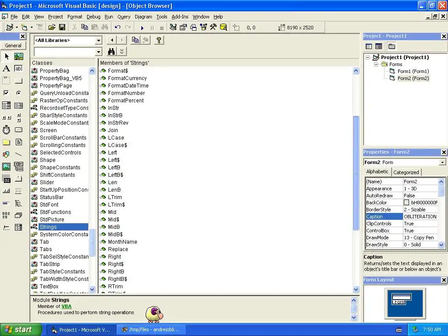Switch to the Alphabetic properties tab
Screen dimensions: 448x336
click(x=377, y=171)
